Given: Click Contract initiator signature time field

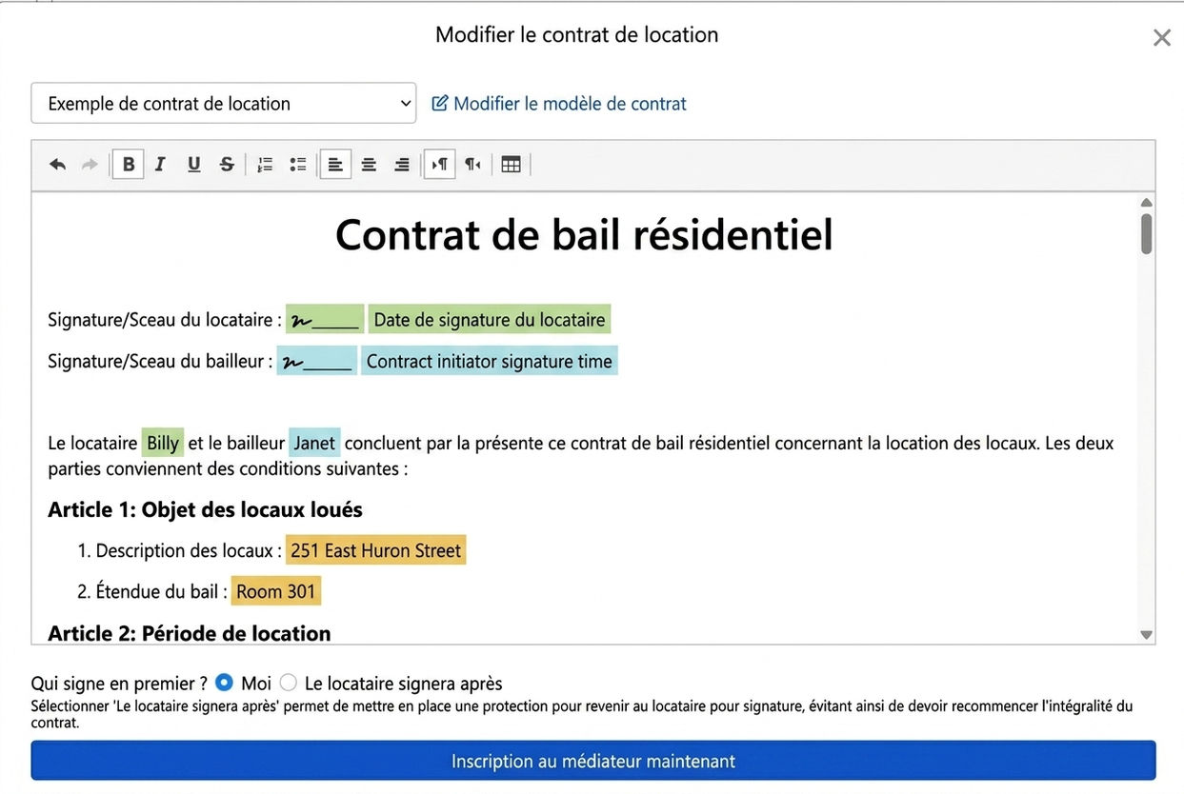Looking at the screenshot, I should pyautogui.click(x=489, y=361).
